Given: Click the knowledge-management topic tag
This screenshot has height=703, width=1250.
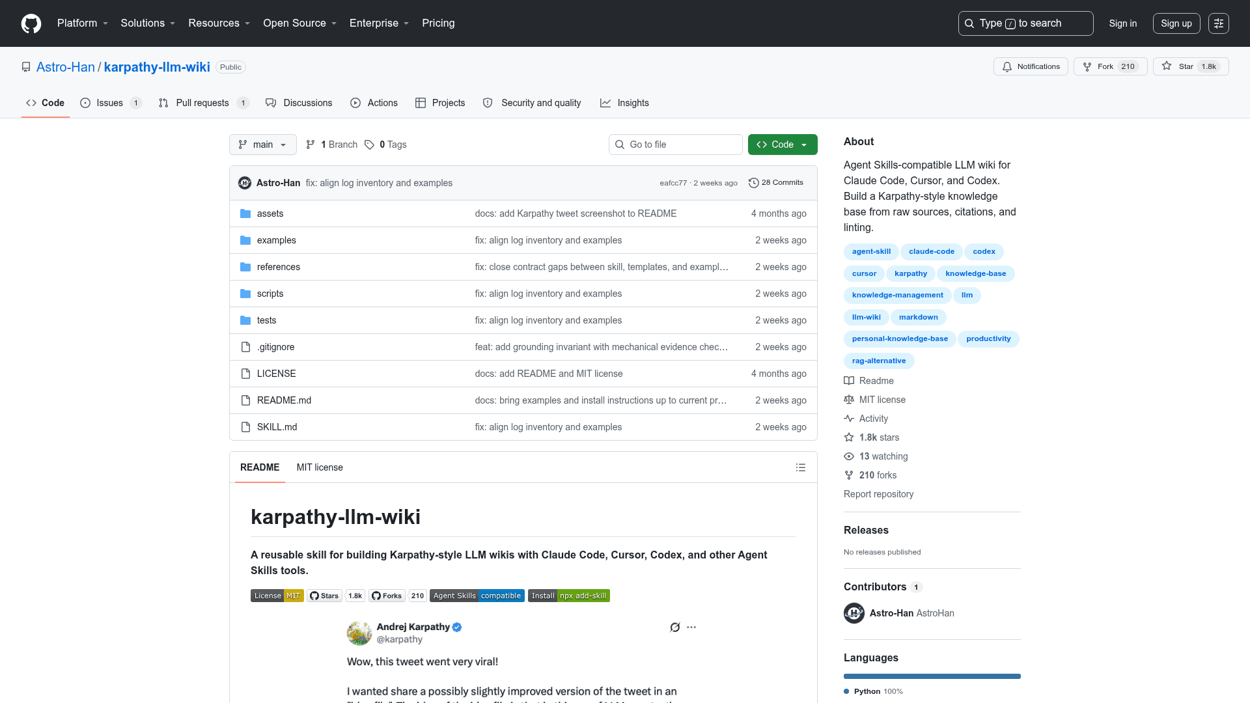Looking at the screenshot, I should (x=897, y=295).
